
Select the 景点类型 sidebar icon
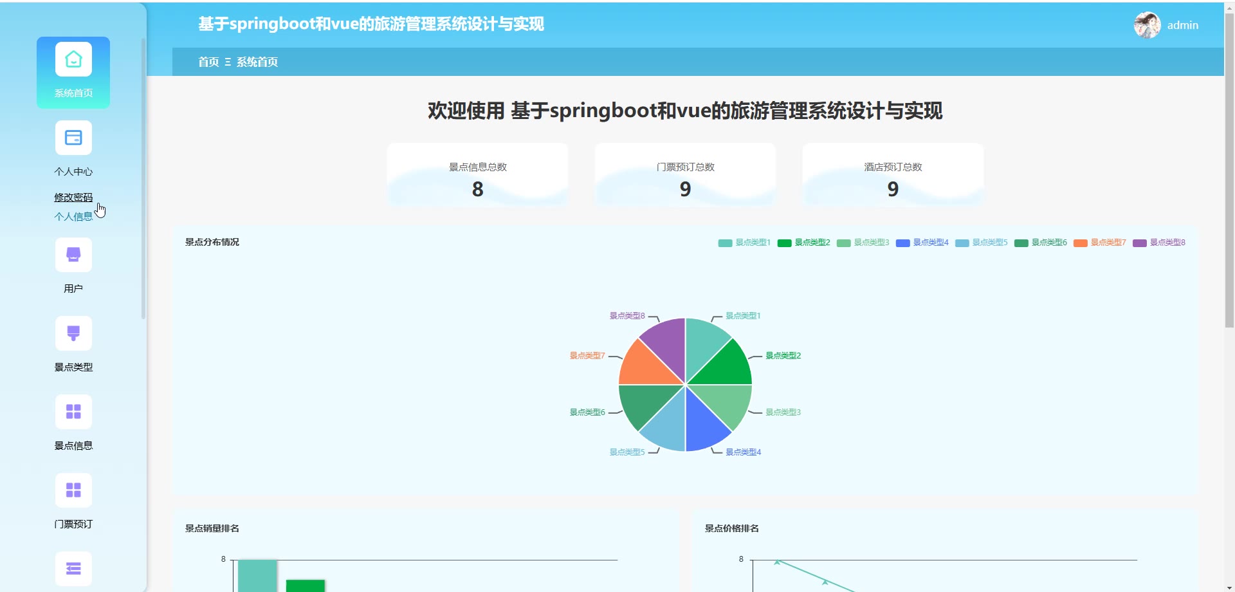point(73,333)
